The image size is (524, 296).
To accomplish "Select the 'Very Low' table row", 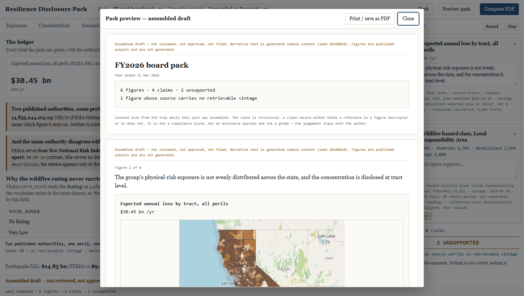I will point(54,232).
